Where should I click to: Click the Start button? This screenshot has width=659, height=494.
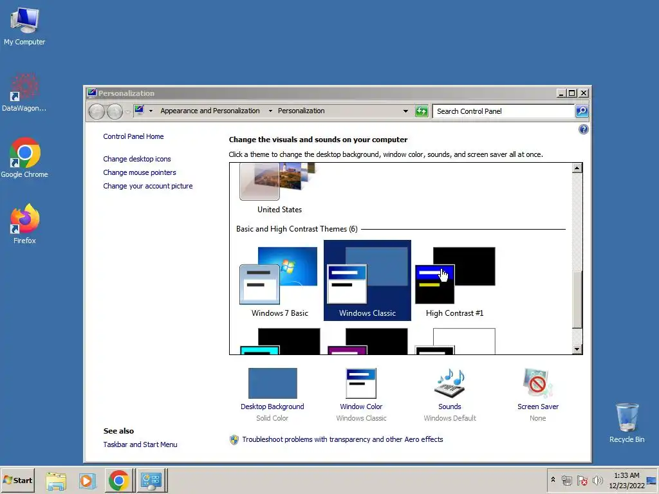[x=17, y=480]
